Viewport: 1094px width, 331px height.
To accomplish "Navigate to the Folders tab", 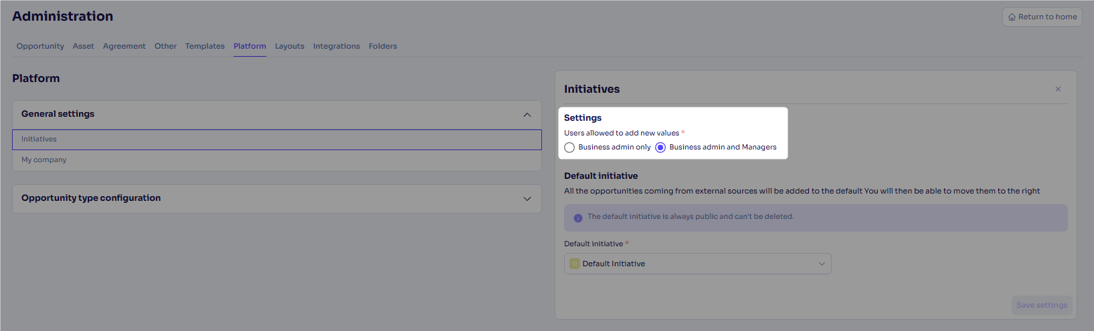I will tap(383, 46).
